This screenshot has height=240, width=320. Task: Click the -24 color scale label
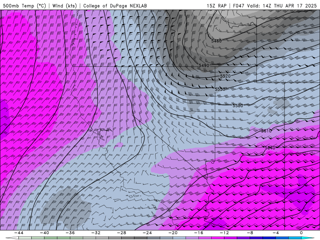[147, 233]
